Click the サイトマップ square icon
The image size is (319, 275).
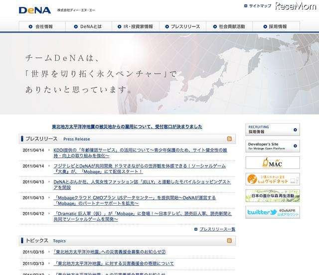pos(246,6)
